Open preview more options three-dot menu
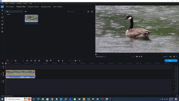This screenshot has width=179, height=101. point(177,57)
